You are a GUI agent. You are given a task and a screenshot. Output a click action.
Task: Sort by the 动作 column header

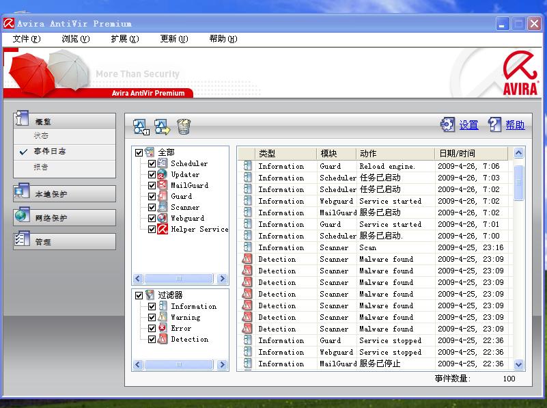tap(396, 153)
